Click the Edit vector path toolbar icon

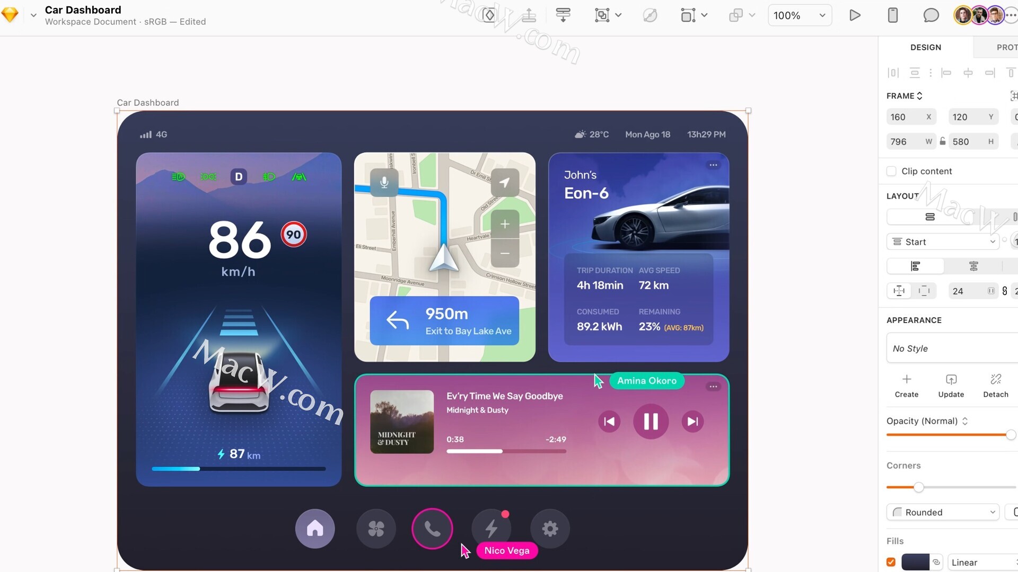650,15
